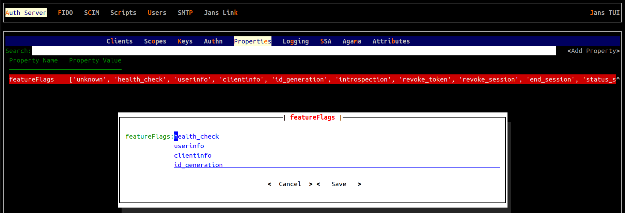The image size is (625, 213).
Task: Open the SSA sub-tab
Action: click(325, 41)
